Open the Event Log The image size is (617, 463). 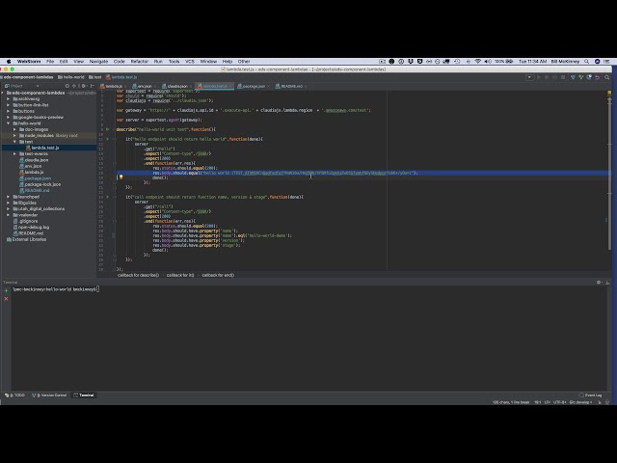[590, 395]
